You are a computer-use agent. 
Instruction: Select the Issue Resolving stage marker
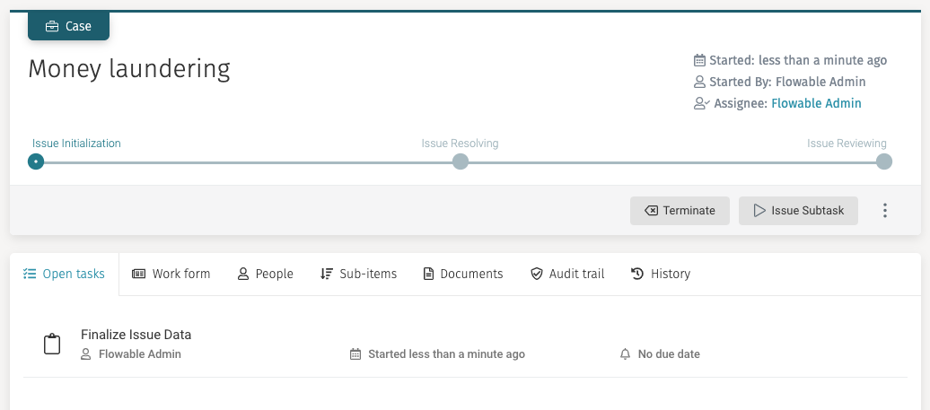click(461, 161)
